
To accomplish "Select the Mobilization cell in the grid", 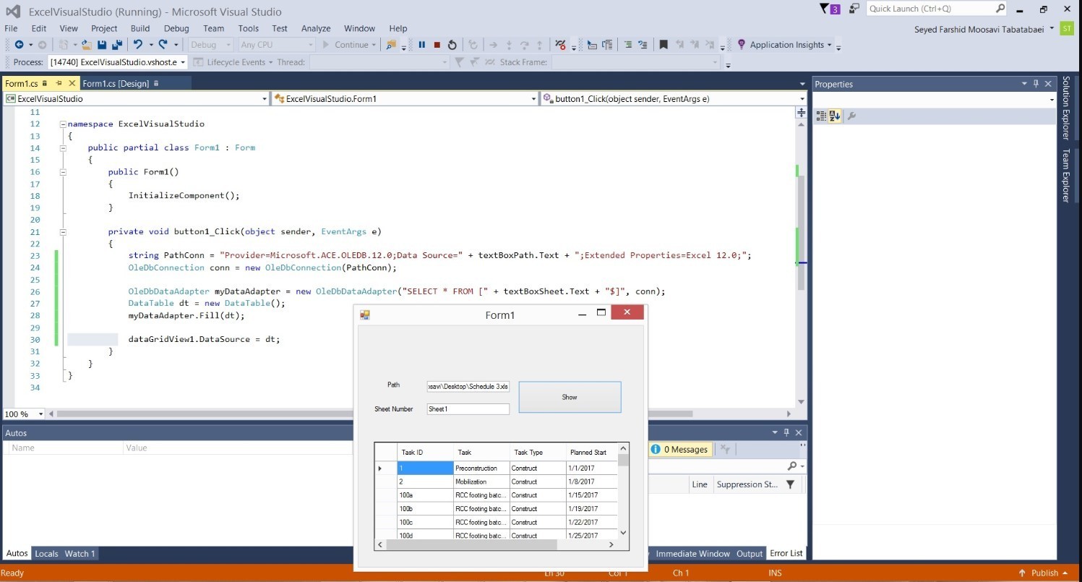I will tap(482, 482).
